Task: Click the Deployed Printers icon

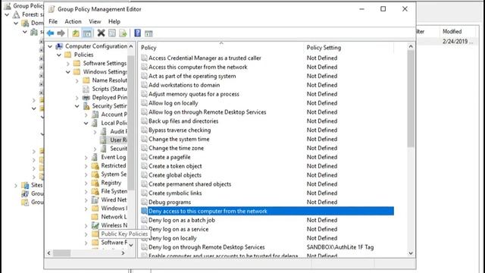Action: 86,98
